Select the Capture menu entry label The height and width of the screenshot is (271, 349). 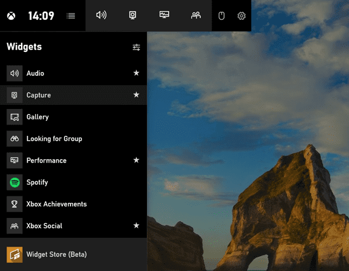click(x=38, y=95)
